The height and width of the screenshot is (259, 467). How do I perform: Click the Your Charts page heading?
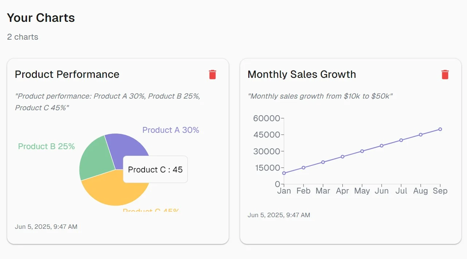coord(41,18)
